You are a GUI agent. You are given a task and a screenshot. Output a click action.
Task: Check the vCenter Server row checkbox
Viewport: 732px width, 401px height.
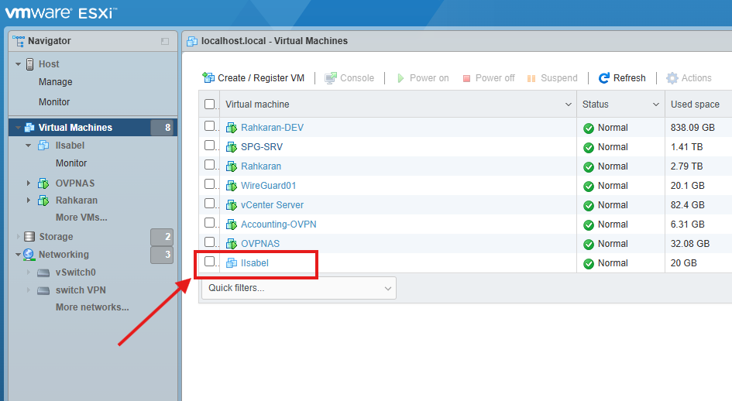click(x=210, y=204)
